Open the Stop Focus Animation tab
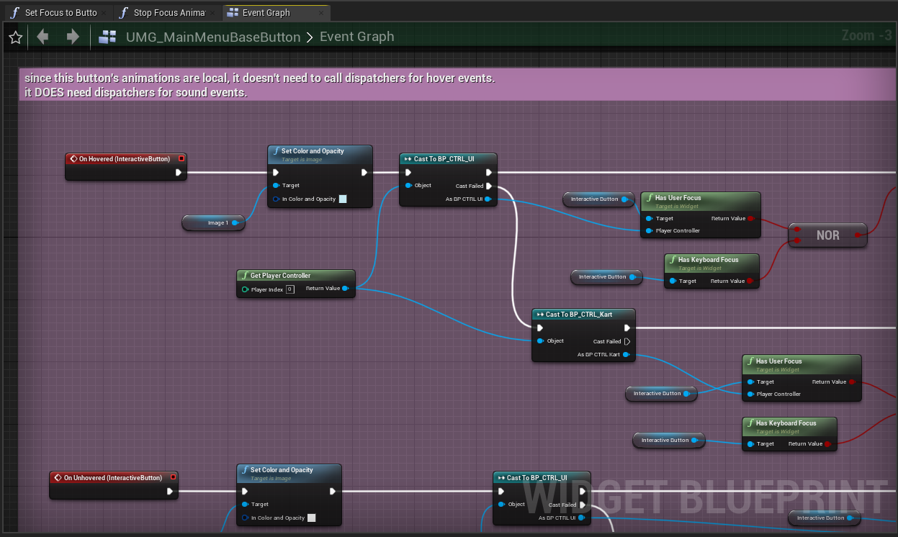This screenshot has width=898, height=537. 164,12
